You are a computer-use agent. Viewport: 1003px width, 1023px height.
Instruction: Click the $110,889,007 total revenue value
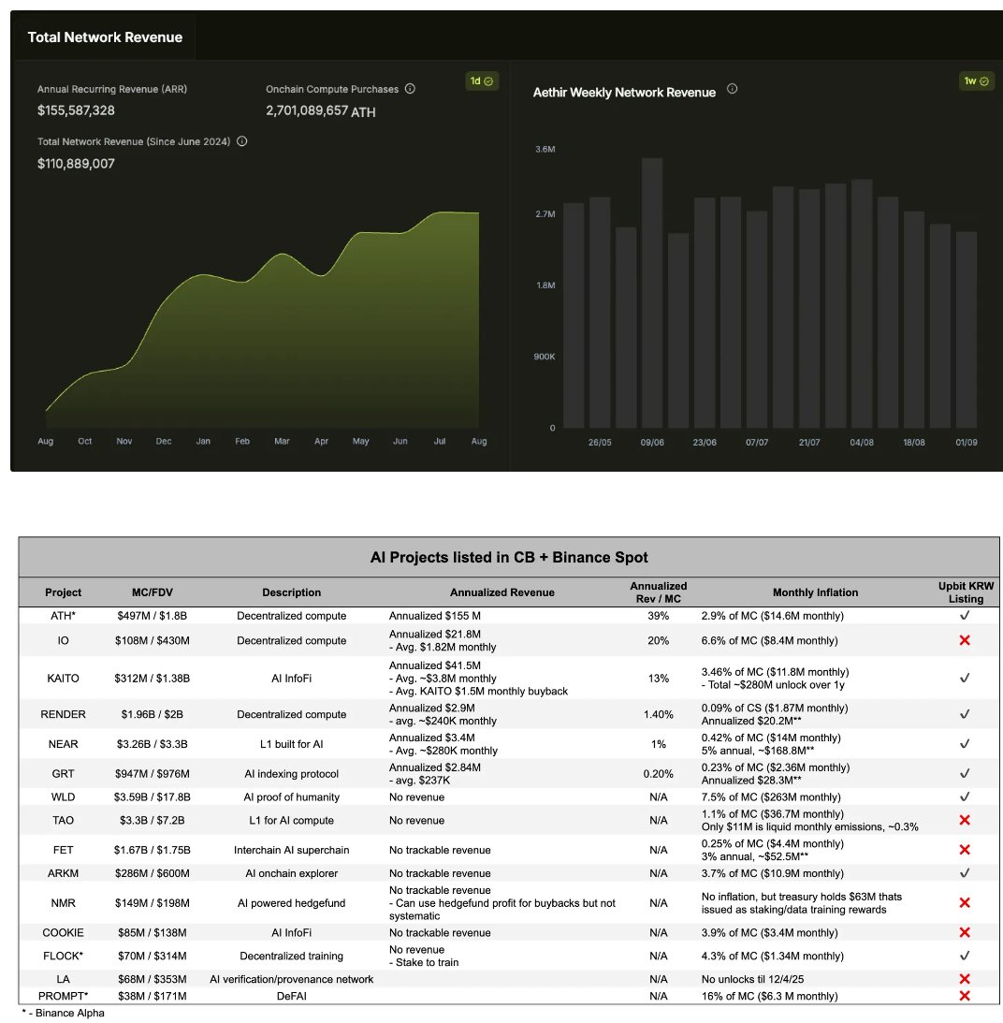pos(76,164)
